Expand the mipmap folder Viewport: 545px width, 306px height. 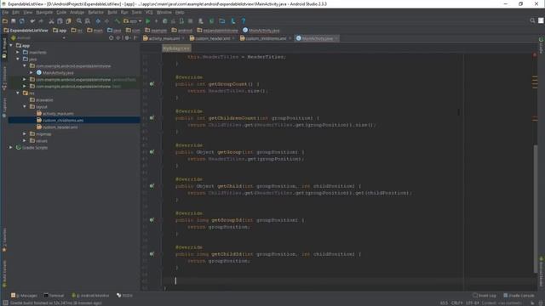coord(25,134)
